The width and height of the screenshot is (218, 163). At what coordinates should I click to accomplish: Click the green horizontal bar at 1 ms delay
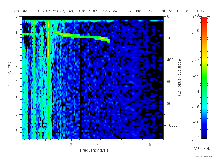(x=25, y=34)
